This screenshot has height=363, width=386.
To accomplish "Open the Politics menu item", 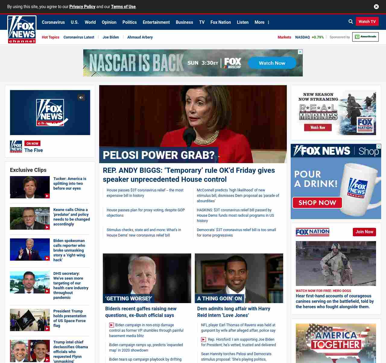I will click(129, 22).
